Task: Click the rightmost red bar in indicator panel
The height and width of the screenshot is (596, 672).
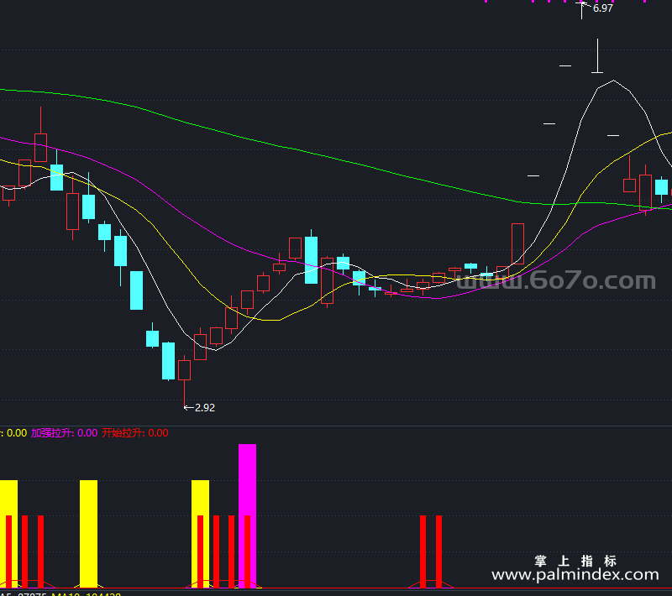Action: click(x=438, y=552)
